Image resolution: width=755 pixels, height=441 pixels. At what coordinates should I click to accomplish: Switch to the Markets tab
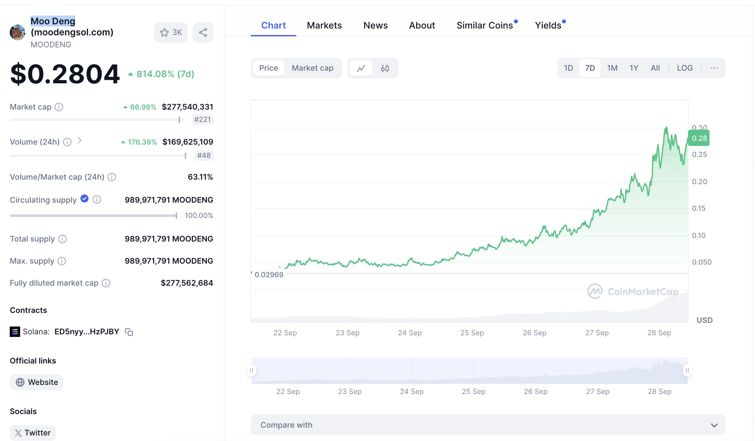(x=324, y=25)
